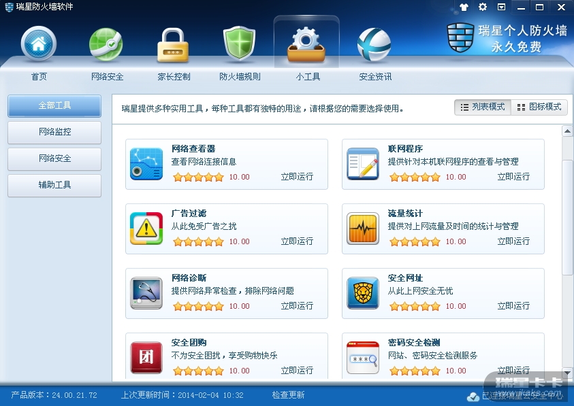Click the 网络诊断 score 10.00

(x=240, y=306)
